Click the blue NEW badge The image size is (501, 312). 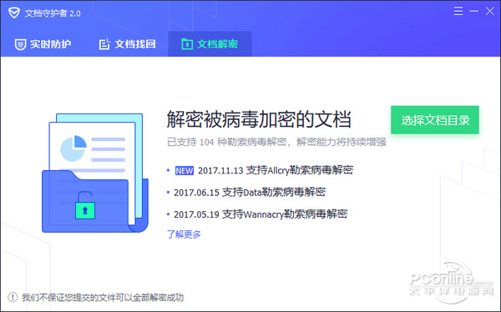point(185,170)
